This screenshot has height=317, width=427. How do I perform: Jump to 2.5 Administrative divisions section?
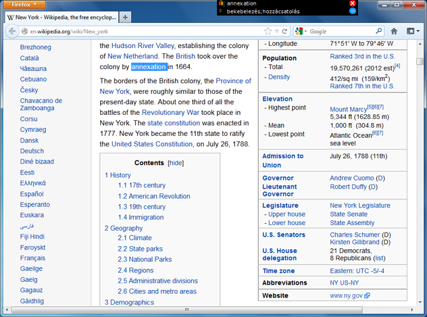tap(157, 281)
